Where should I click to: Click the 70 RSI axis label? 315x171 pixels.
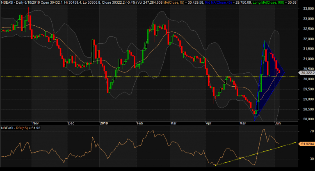pos(312,131)
